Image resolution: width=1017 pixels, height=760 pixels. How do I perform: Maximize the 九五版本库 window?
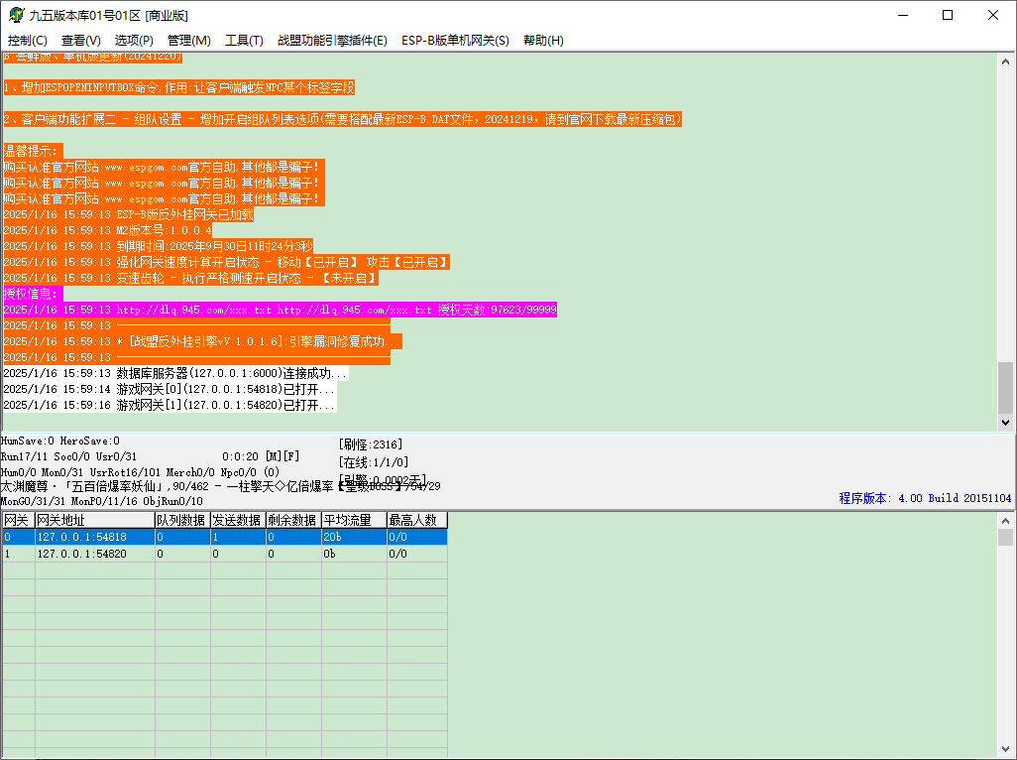coord(948,15)
